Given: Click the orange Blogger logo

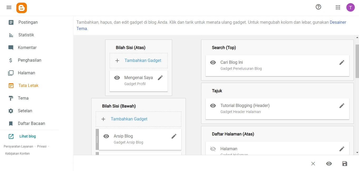Looking at the screenshot, I should (22, 8).
